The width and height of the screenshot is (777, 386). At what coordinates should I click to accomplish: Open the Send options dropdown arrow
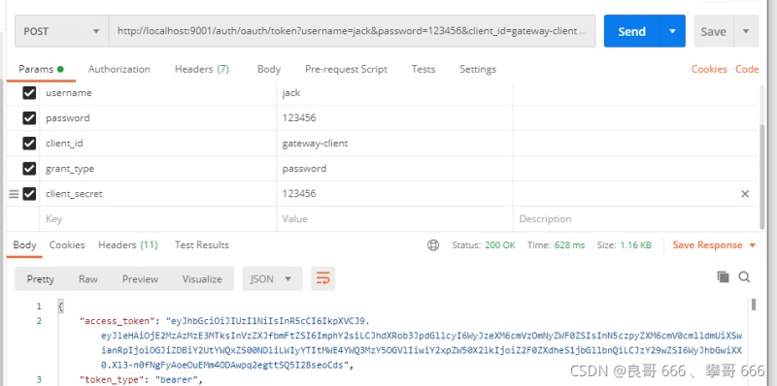672,31
